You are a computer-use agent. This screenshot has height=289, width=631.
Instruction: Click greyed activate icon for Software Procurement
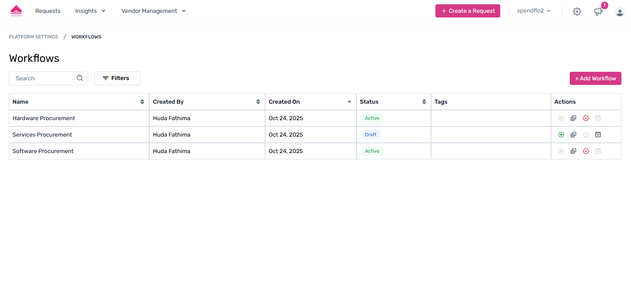point(561,151)
